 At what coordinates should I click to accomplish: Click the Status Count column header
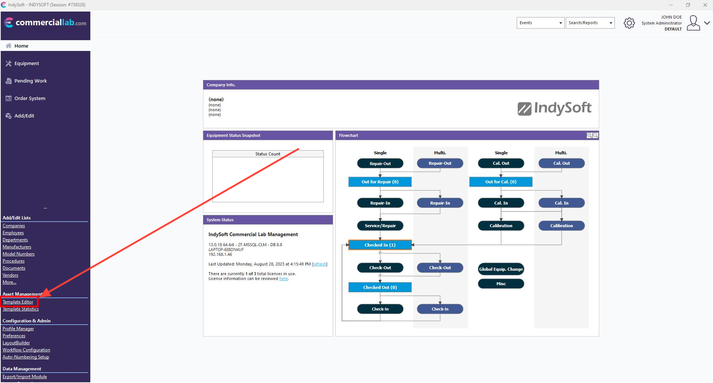pyautogui.click(x=268, y=154)
